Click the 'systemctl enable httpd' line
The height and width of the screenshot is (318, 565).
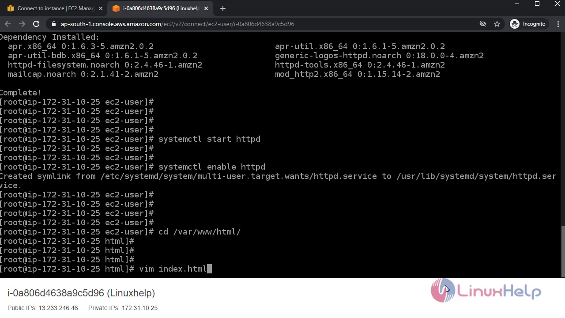tap(132, 167)
